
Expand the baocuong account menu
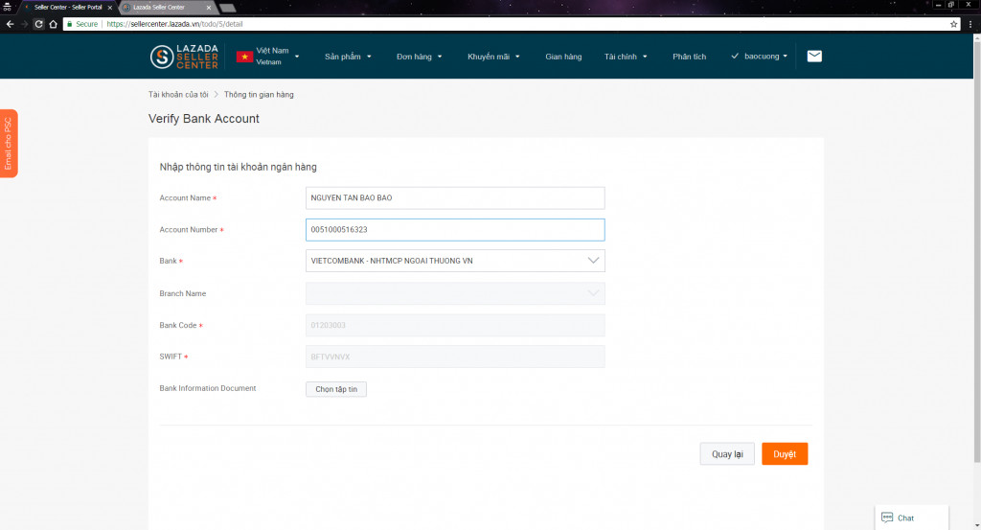[x=764, y=57]
